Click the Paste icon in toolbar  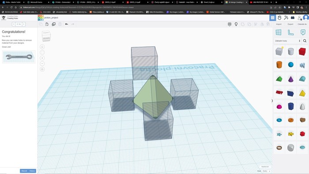point(47,24)
